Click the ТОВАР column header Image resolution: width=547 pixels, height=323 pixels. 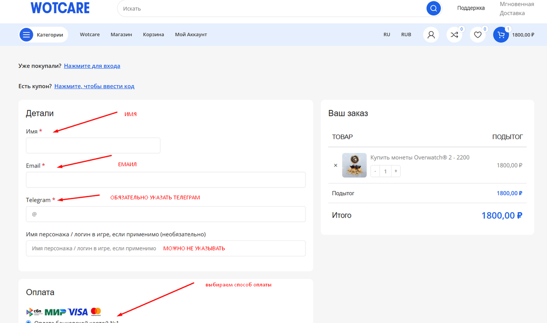342,137
